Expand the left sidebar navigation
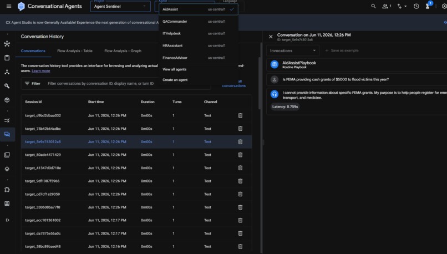 click(7, 220)
